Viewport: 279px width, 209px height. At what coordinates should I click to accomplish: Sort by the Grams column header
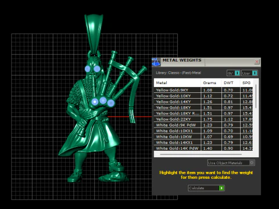pos(211,83)
